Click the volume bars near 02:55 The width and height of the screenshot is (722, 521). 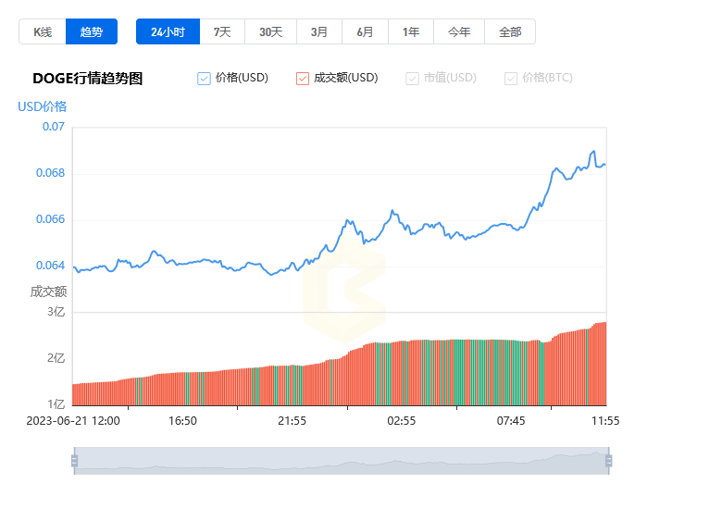tap(402, 373)
